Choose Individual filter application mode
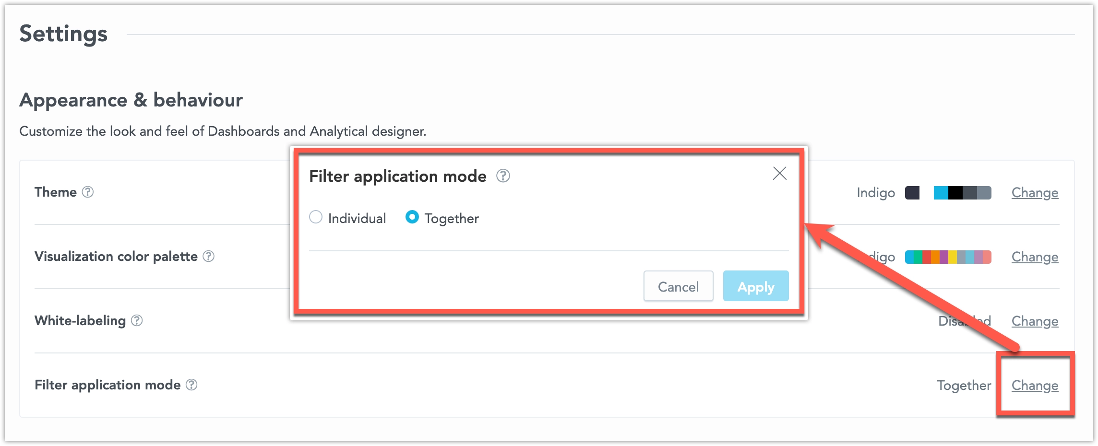Image resolution: width=1098 pixels, height=446 pixels. 316,217
